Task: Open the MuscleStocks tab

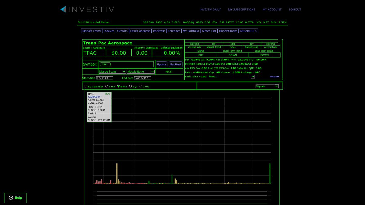Action: tap(228, 31)
